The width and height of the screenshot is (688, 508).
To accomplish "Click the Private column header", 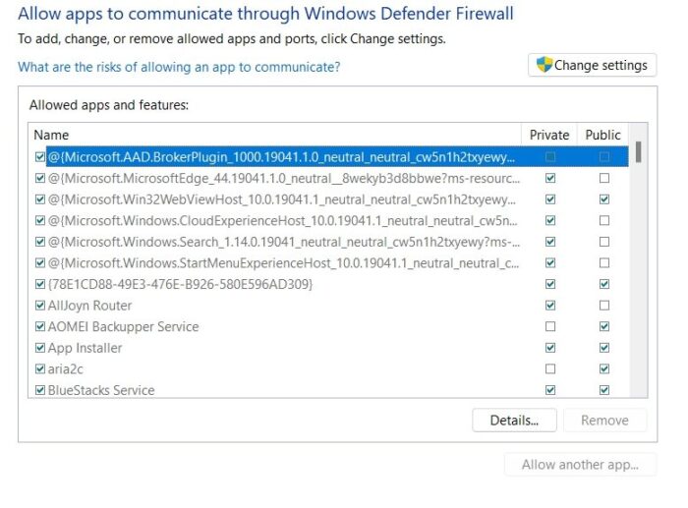I will tap(549, 135).
